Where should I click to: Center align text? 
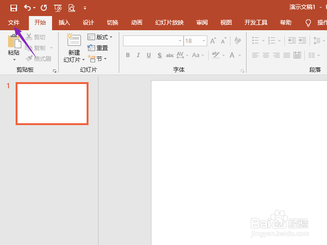point(265,55)
